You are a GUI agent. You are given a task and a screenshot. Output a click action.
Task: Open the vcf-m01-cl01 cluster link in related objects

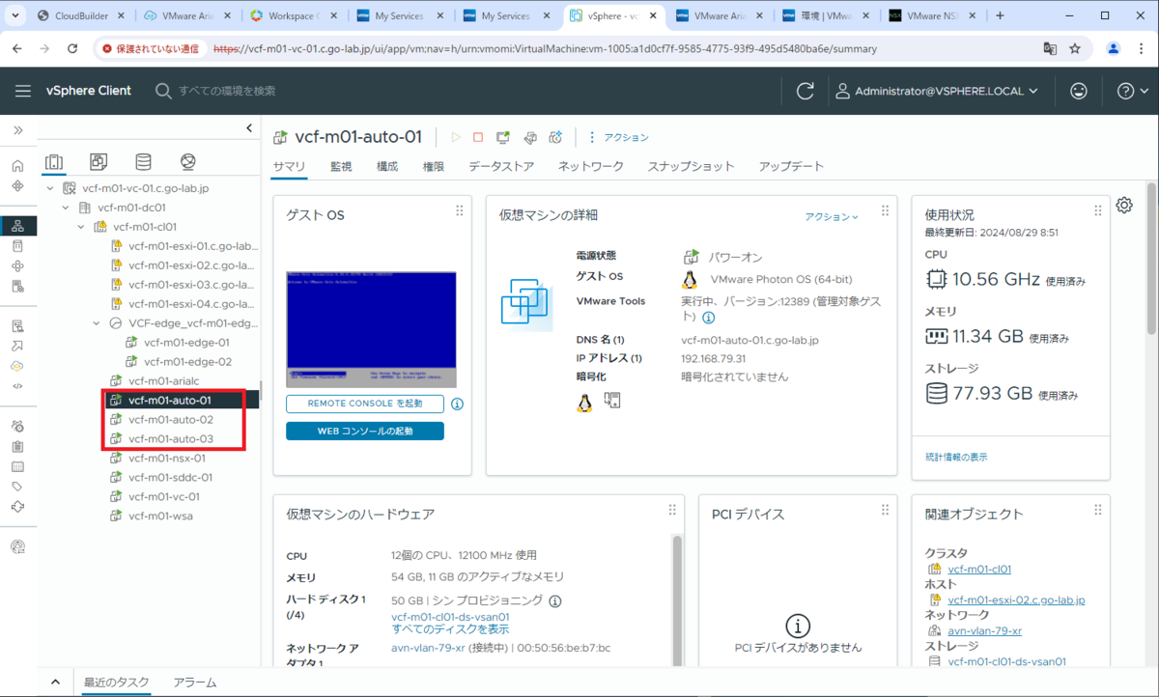[x=979, y=569]
